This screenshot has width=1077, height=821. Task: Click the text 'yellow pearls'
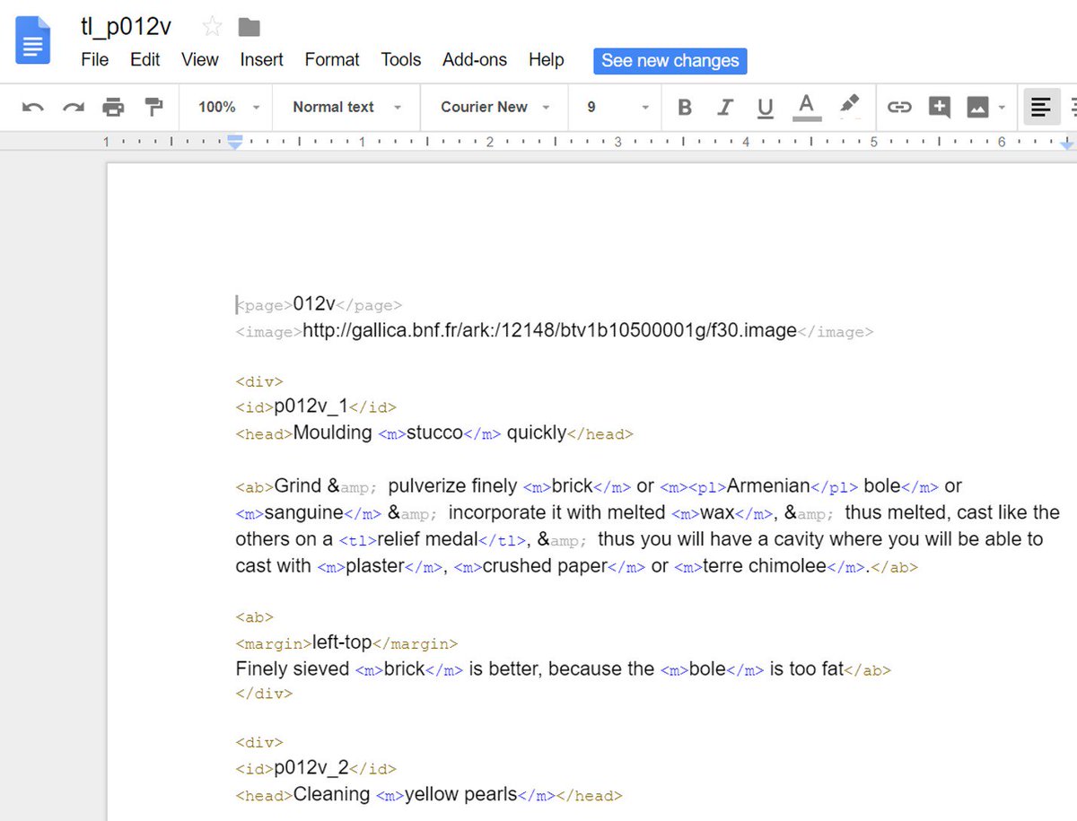(461, 794)
